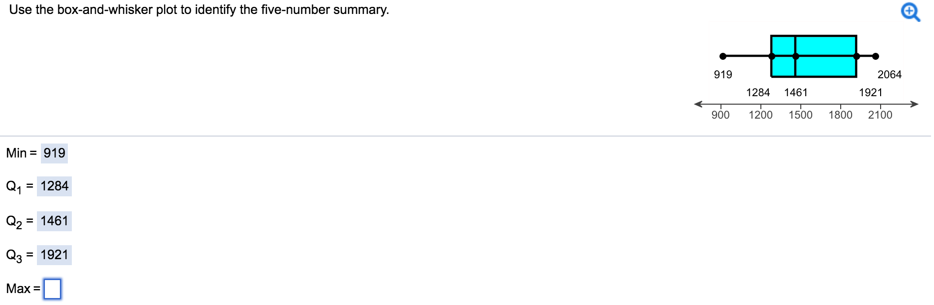
Task: Select the Q2 answer field showing 1461
Action: click(x=54, y=221)
